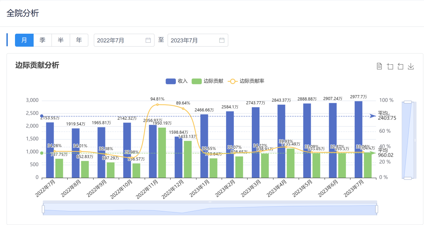Image resolution: width=424 pixels, height=225 pixels.
Task: Open start date picker 2022年7月
Action: point(120,40)
